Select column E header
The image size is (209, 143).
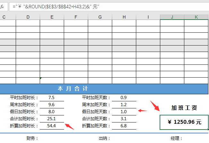(x=52, y=17)
